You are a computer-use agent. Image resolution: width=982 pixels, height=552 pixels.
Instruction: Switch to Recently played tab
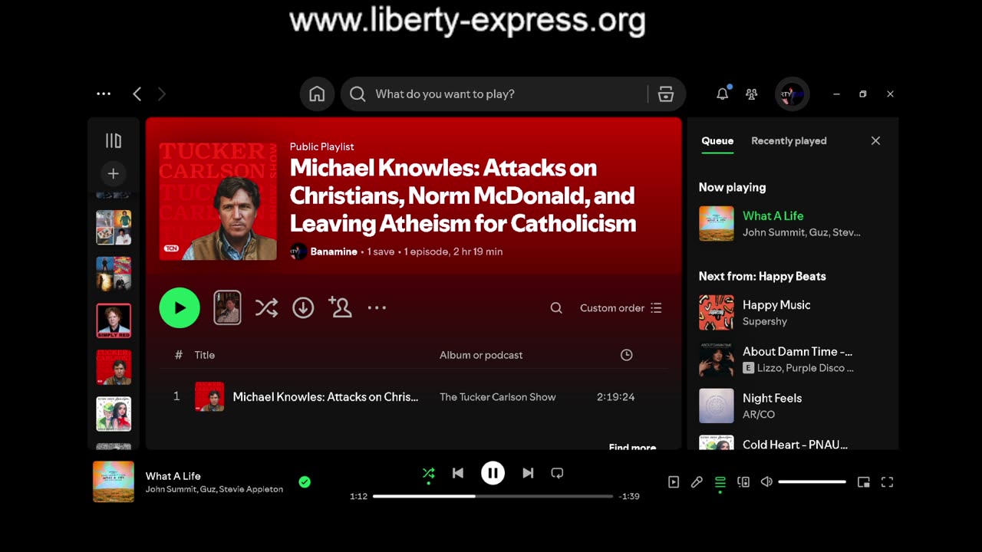click(789, 140)
